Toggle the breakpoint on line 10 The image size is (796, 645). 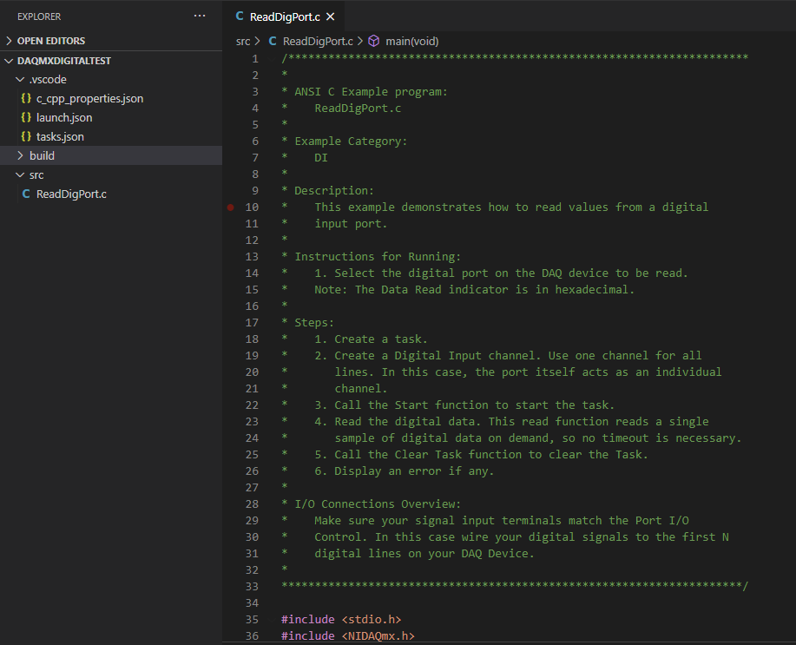point(230,207)
